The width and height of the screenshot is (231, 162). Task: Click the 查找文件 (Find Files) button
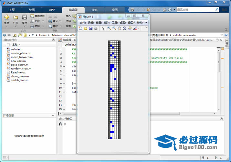(37, 16)
